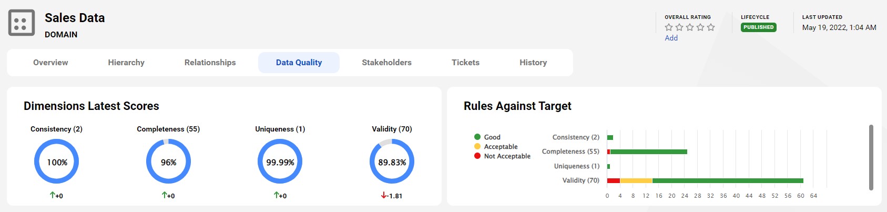Click the Sales Data domain icon
The image size is (887, 212).
coord(22,23)
